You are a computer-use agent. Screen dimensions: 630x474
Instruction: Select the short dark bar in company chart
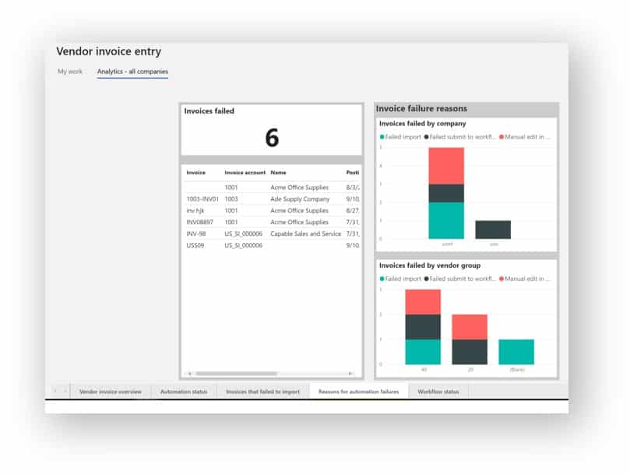pyautogui.click(x=493, y=230)
